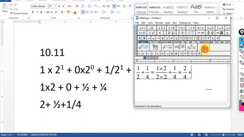This screenshot has height=137, width=244.
Task: Toggle strikethrough formatting
Action: click(48, 12)
